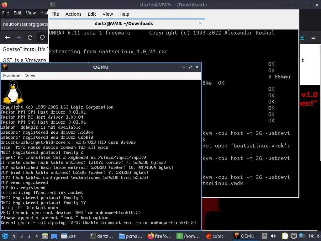Open the terminal's Actions menu
Image resolution: width=321 pixels, height=241 pixels.
(73, 14)
